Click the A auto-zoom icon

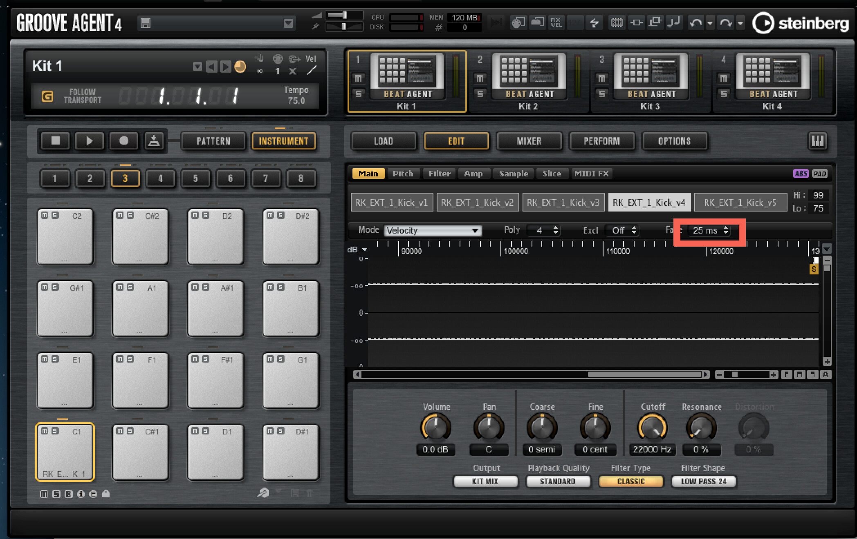[x=826, y=375]
